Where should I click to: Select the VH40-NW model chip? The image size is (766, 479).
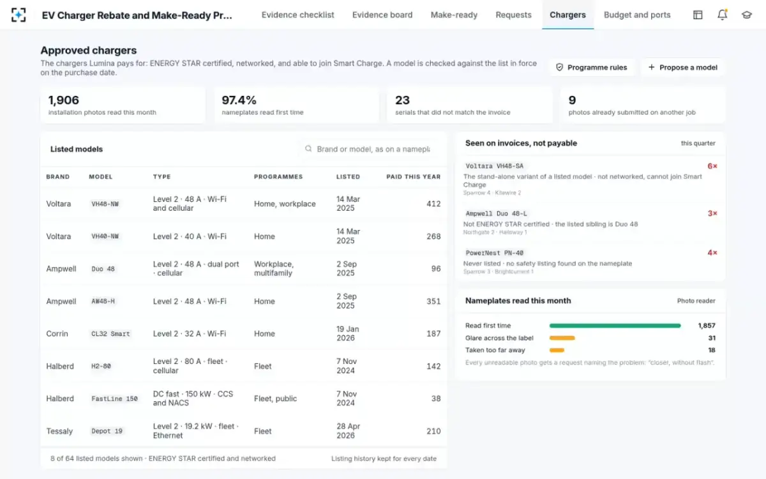click(x=105, y=236)
